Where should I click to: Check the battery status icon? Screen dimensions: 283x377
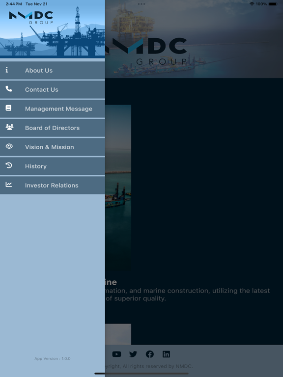tap(273, 4)
